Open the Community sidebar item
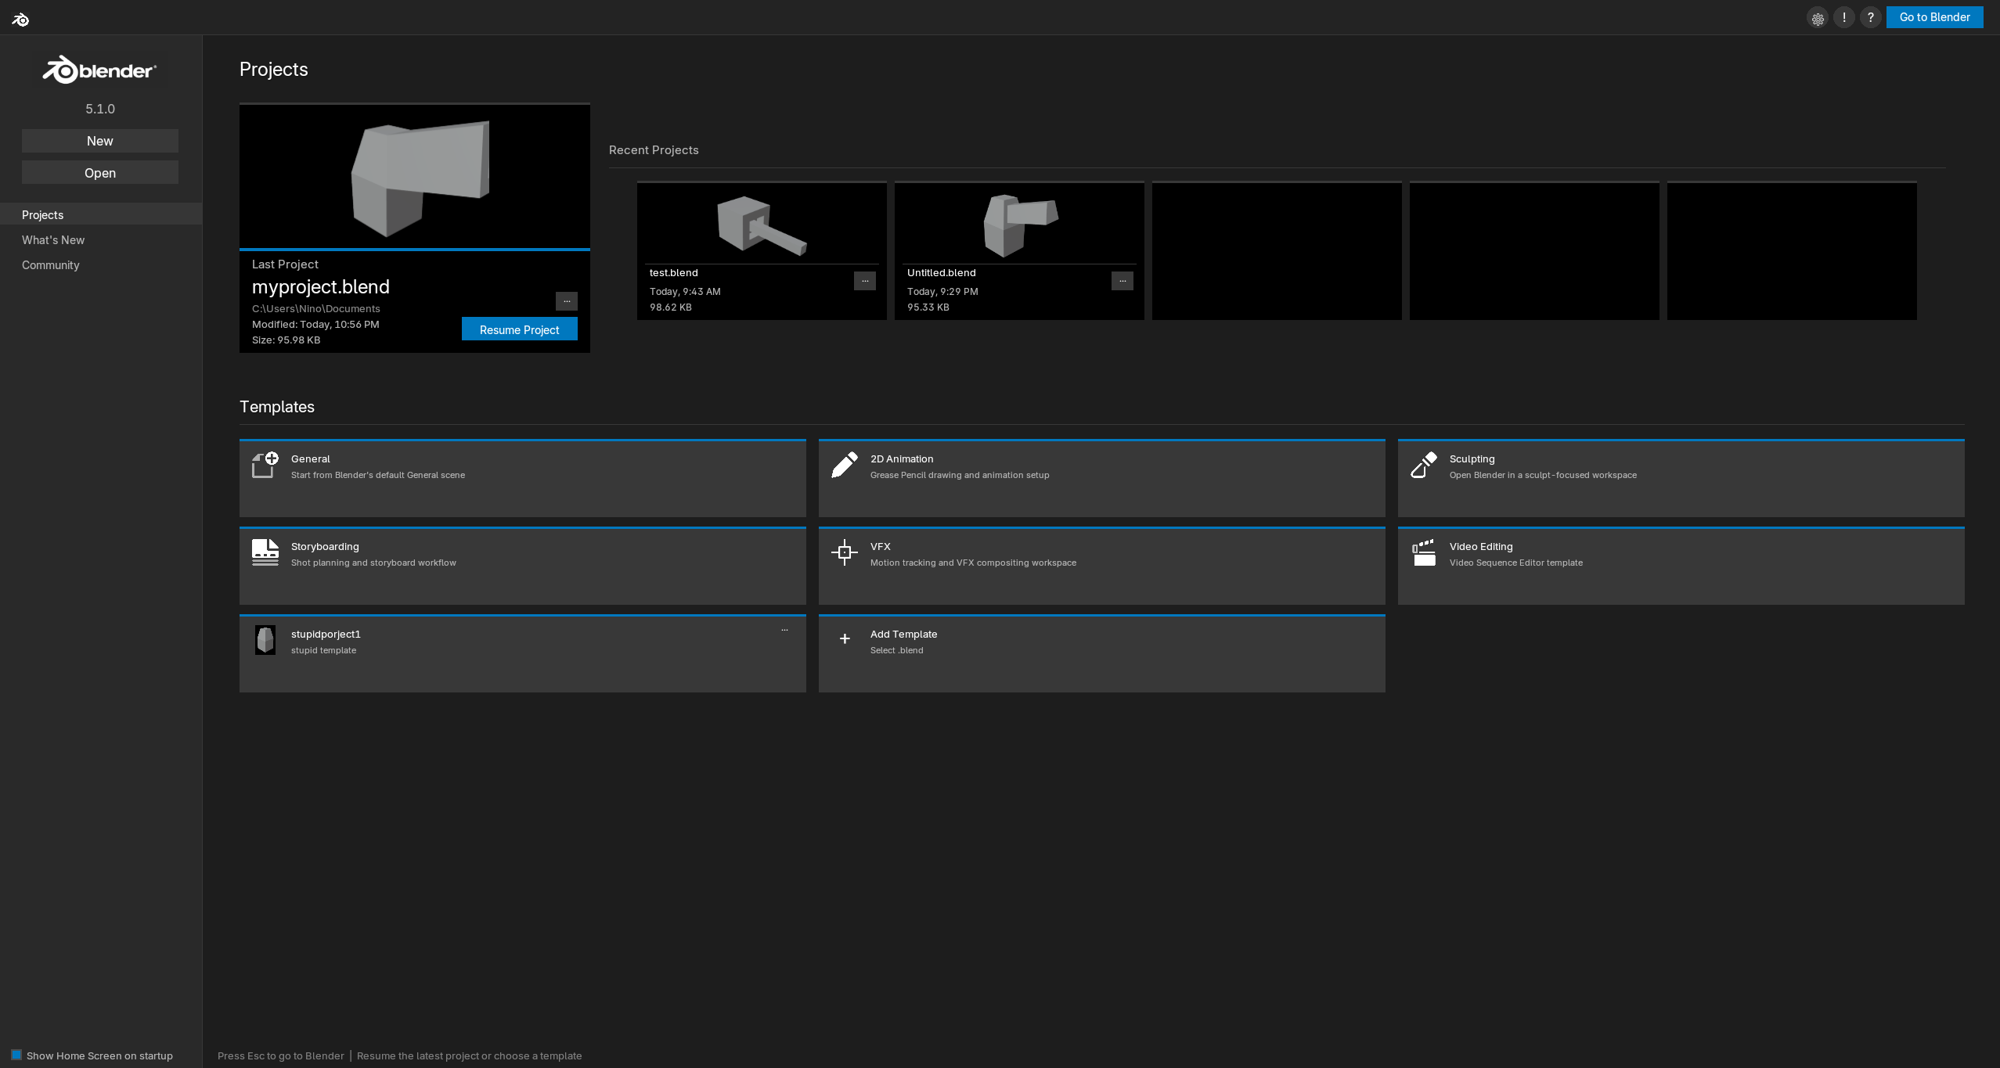Image resolution: width=2000 pixels, height=1068 pixels. pyautogui.click(x=51, y=265)
